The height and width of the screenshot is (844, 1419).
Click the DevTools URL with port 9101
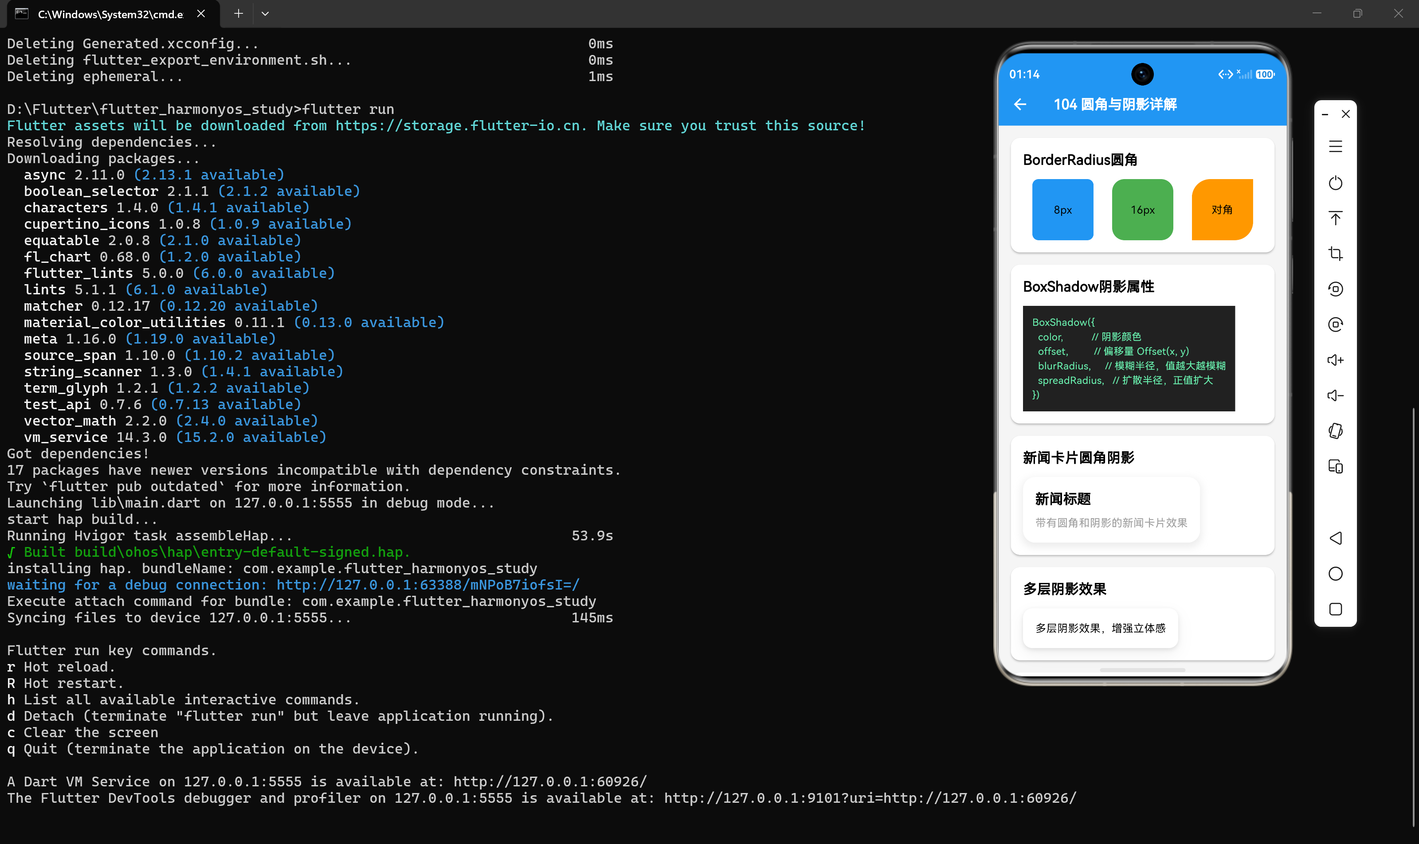point(870,798)
